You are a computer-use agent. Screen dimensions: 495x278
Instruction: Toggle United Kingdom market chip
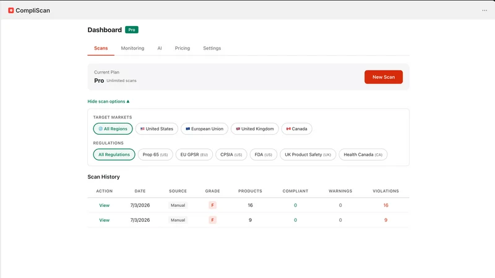click(x=255, y=128)
